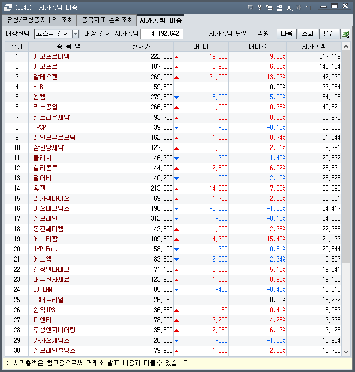This screenshot has width=355, height=372.
Task: Click the window layout copy icon
Action: (269, 8)
